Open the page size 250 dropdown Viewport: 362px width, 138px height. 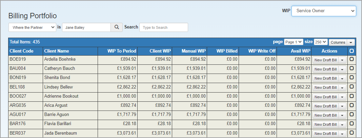coord(321,42)
